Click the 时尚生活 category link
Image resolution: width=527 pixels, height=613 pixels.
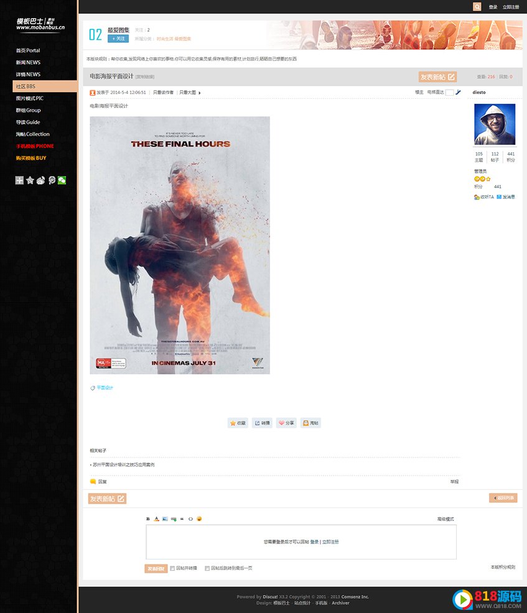point(165,39)
